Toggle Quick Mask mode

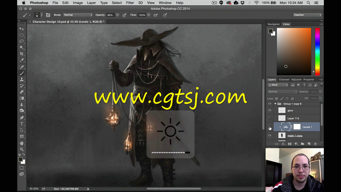[22, 168]
